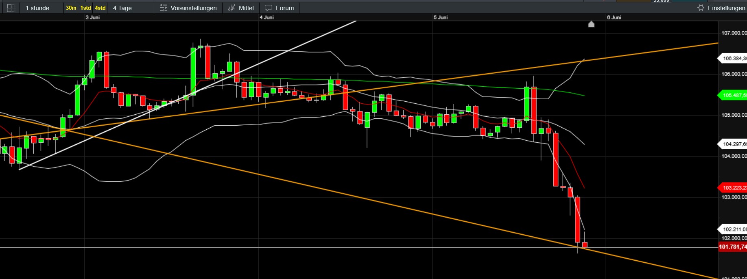Click the red 103.223 price label
747x279 pixels.
click(x=733, y=188)
